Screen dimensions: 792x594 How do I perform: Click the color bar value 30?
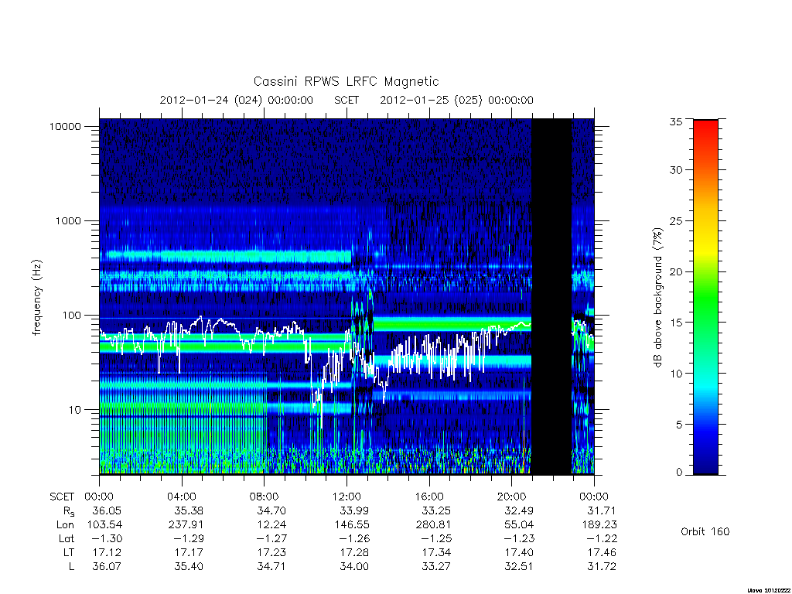pos(676,170)
